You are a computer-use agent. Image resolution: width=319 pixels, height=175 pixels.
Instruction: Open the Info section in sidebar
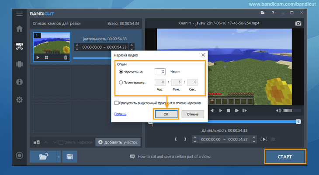pos(19,82)
